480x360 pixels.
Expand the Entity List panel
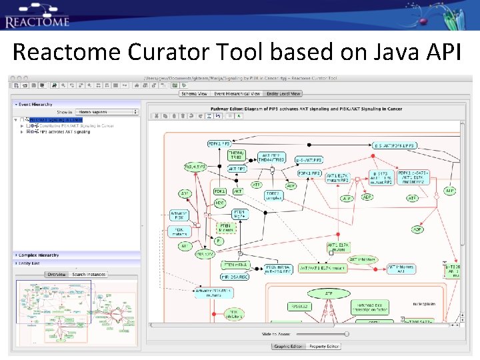16,263
